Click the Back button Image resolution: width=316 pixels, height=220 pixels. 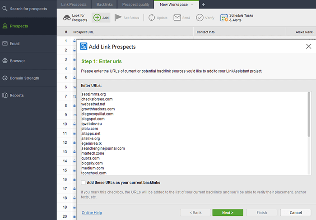195,212
